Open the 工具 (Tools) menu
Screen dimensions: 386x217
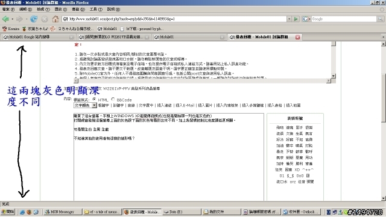tap(96, 10)
